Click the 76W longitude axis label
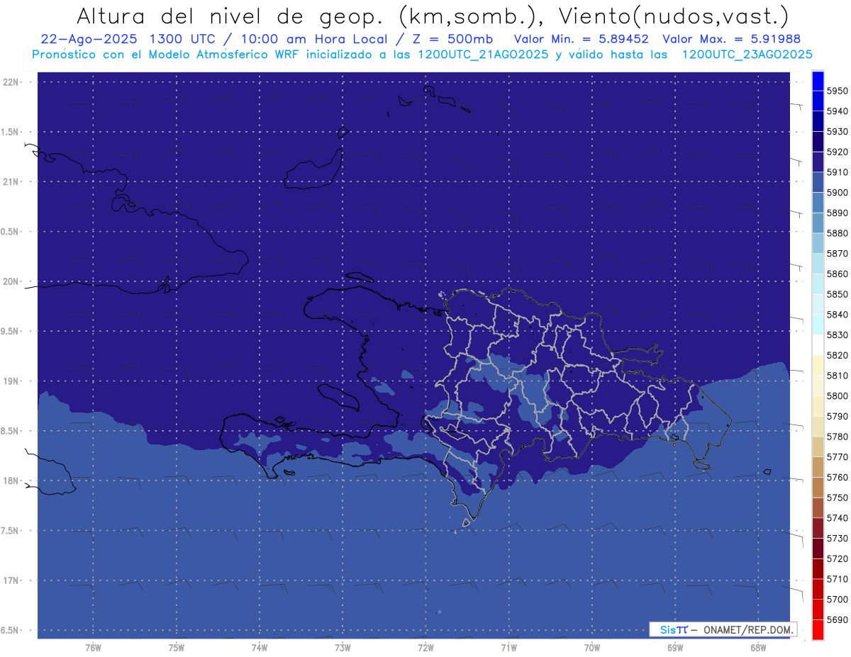 (93, 647)
